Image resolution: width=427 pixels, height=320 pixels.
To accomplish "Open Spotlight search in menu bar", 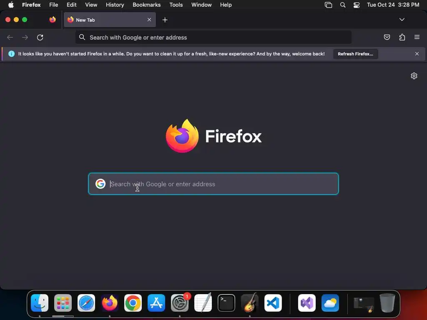I will [x=343, y=5].
